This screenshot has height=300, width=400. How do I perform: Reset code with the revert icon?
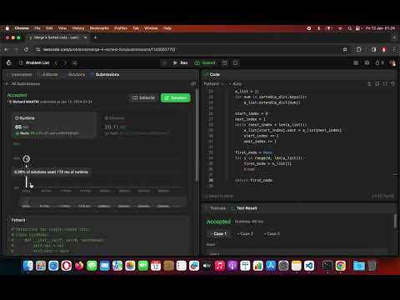point(392,83)
